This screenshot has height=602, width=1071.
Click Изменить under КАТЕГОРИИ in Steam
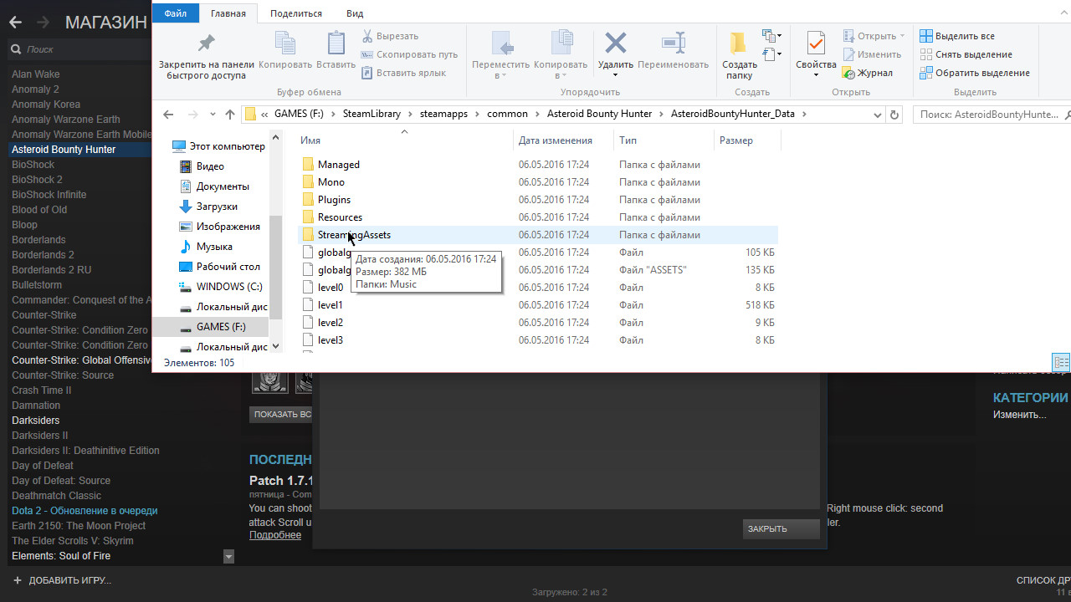point(1020,415)
